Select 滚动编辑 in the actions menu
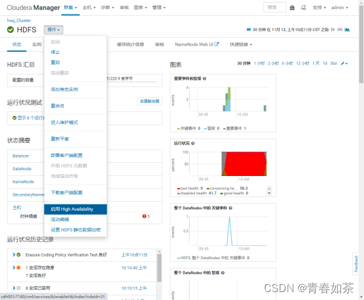Image resolution: width=364 pixels, height=300 pixels. pyautogui.click(x=60, y=220)
